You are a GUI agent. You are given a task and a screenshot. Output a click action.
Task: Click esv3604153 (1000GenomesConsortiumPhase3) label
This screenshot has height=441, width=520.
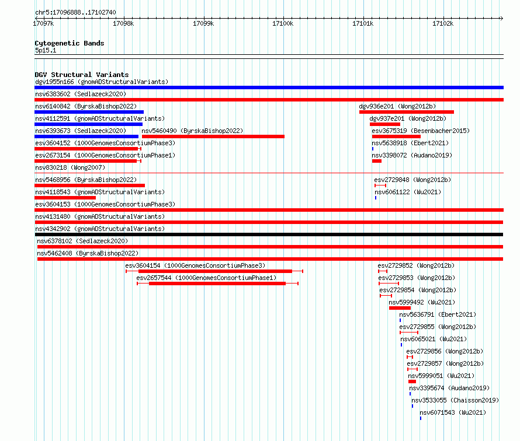tap(105, 204)
